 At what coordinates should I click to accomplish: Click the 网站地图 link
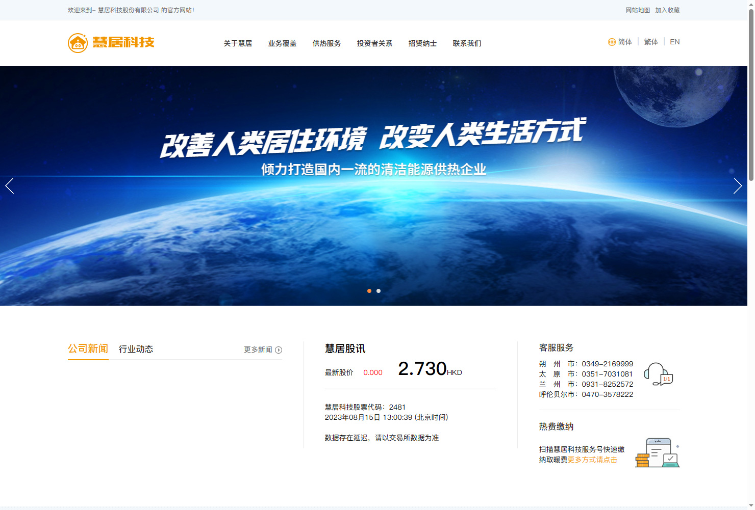638,10
